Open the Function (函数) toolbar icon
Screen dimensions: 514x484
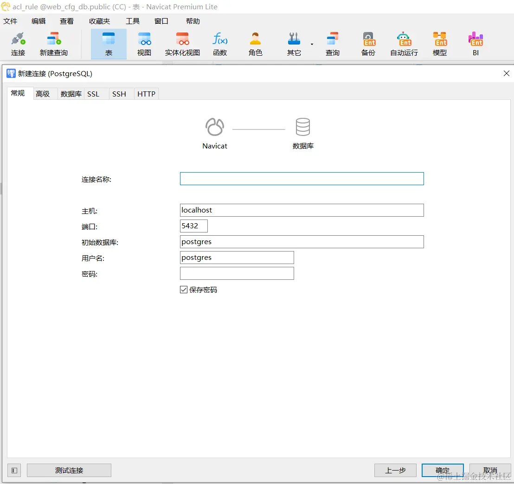tap(220, 44)
